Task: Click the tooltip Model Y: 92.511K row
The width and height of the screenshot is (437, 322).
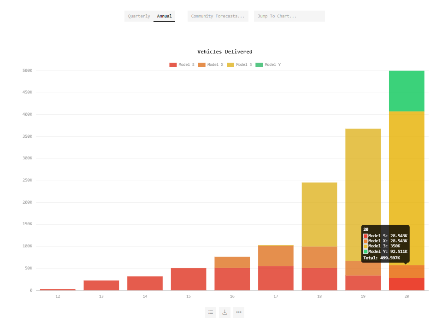Action: 385,252
